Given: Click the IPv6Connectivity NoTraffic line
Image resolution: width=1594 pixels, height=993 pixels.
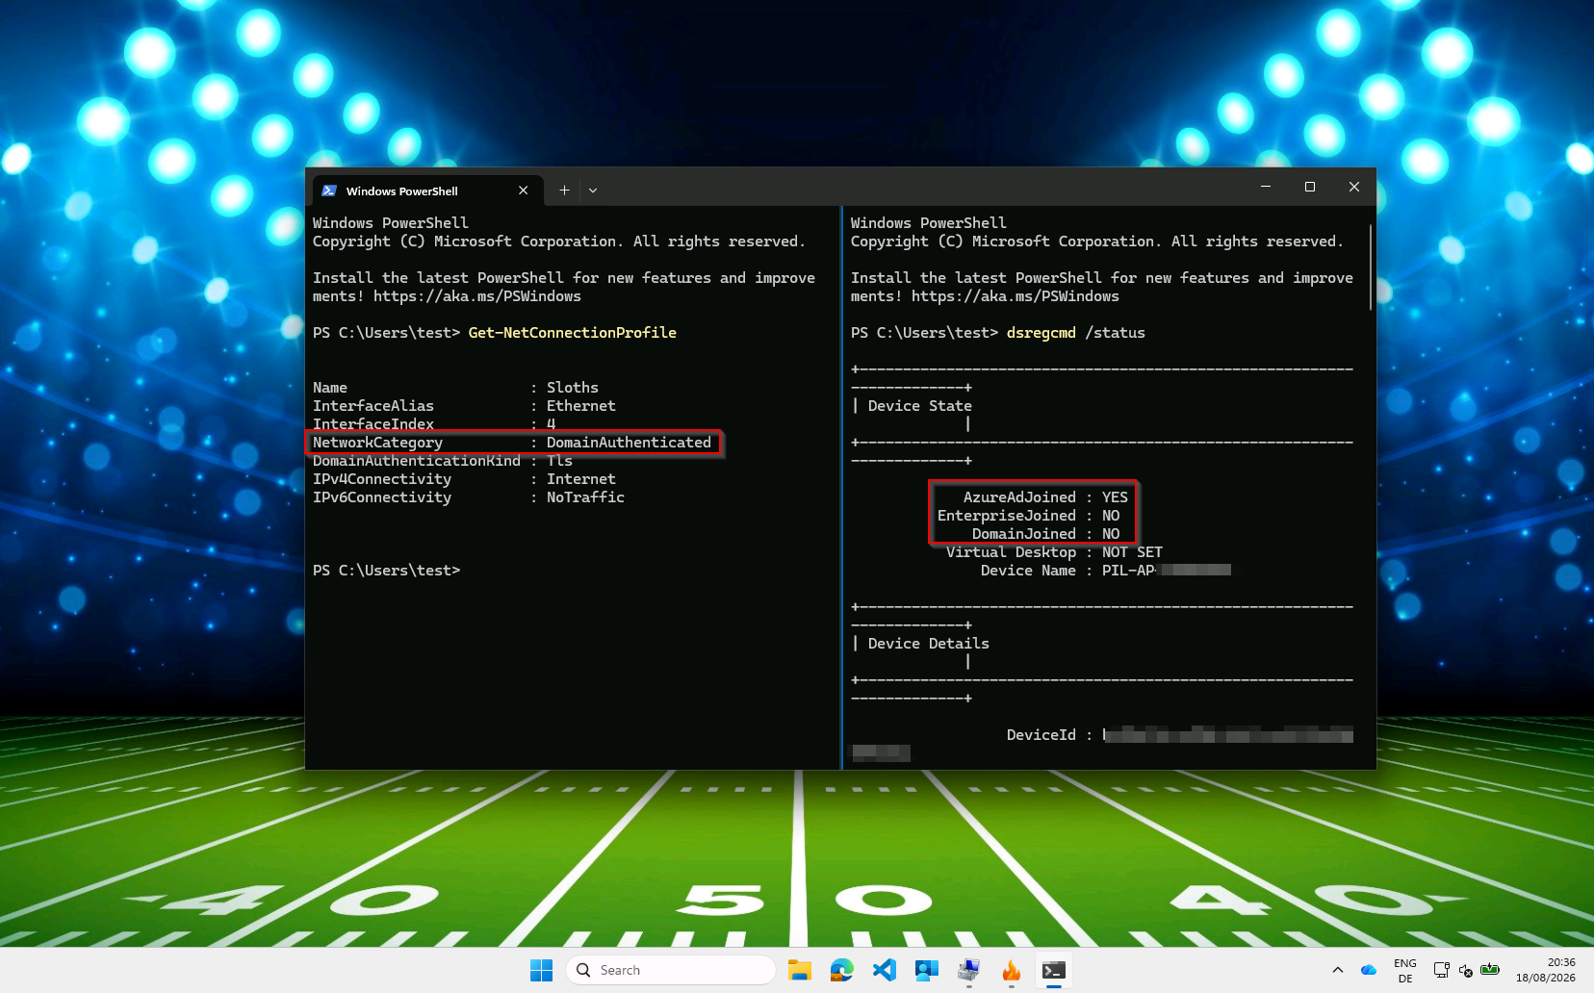Looking at the screenshot, I should point(469,497).
